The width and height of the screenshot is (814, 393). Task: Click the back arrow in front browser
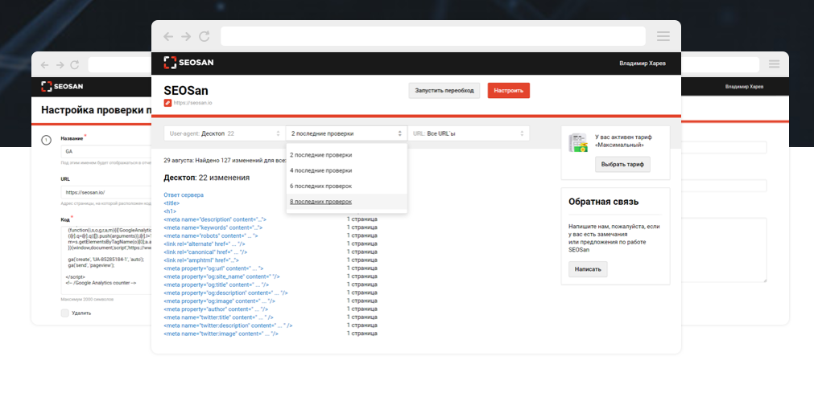[168, 36]
